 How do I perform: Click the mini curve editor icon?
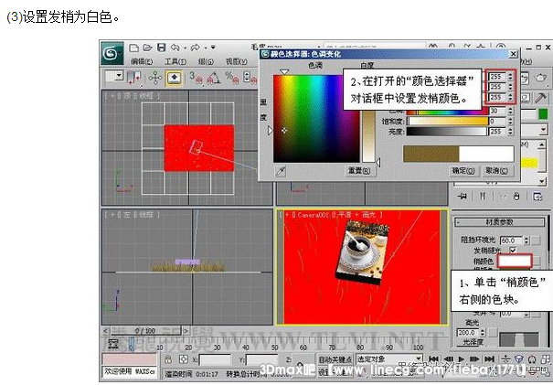113,344
